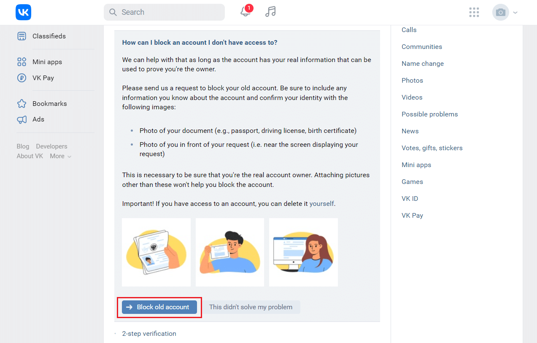Open the woman near screen thumbnail

coord(303,252)
